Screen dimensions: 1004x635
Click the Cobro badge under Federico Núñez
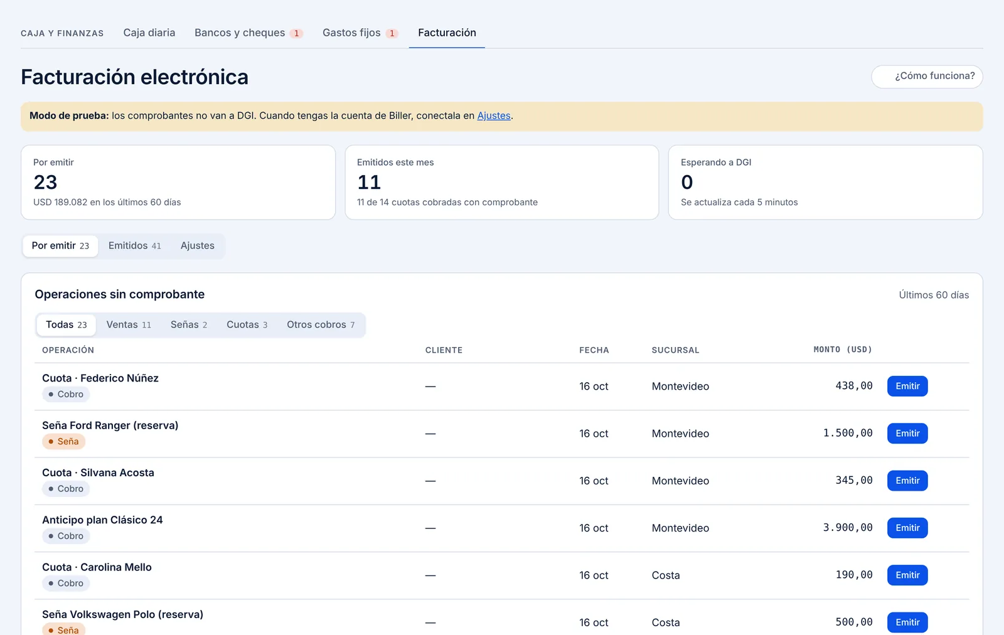pos(66,395)
